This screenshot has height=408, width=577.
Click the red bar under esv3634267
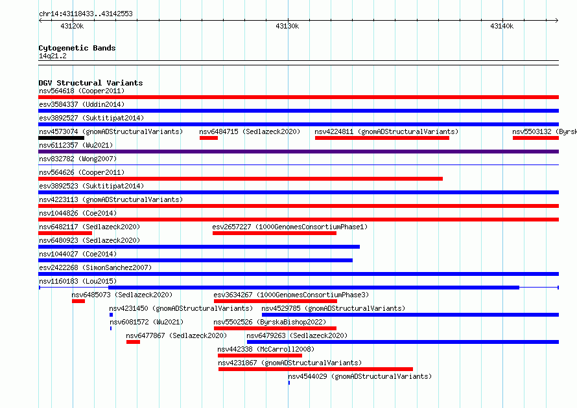click(x=276, y=301)
